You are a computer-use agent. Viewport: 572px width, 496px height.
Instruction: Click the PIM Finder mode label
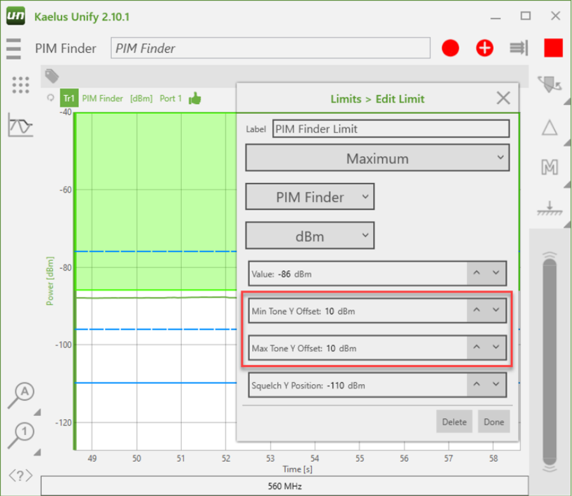point(65,48)
